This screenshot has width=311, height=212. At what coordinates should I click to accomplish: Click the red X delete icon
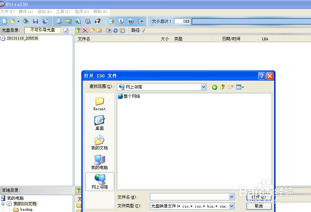pyautogui.click(x=85, y=31)
